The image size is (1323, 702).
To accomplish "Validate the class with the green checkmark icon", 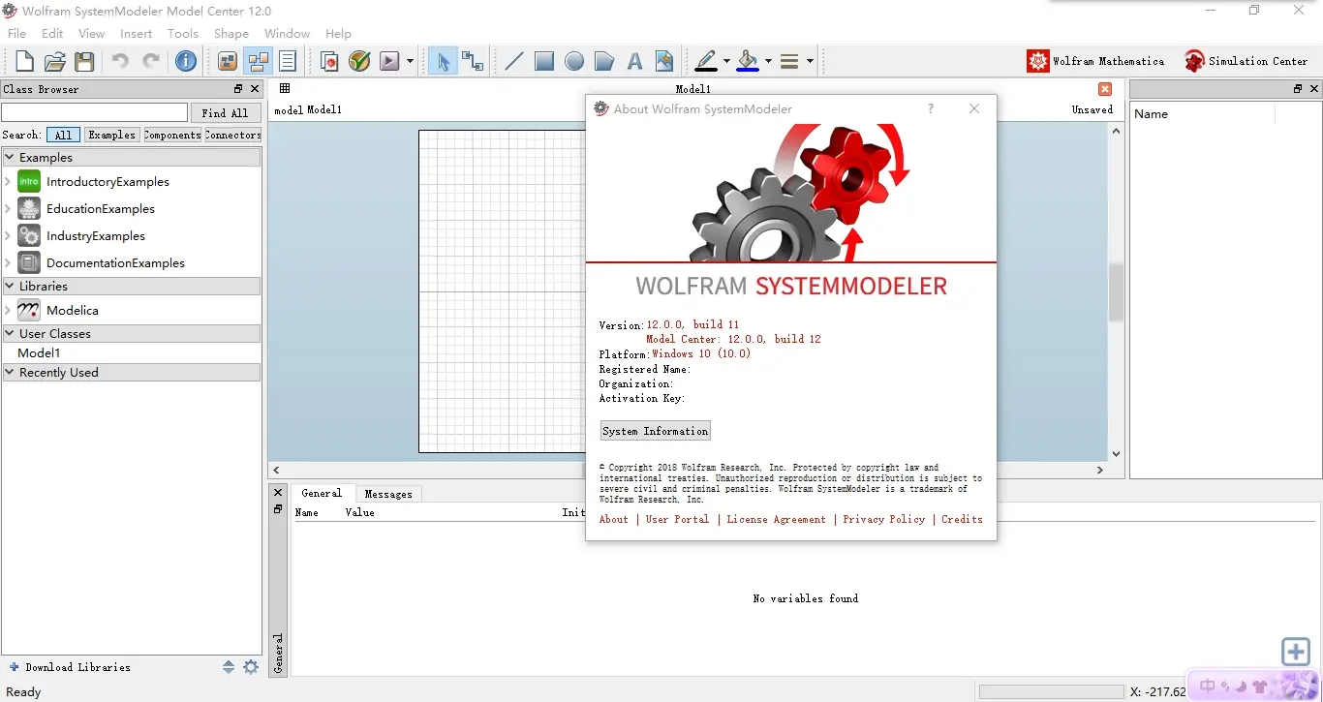I will tap(359, 62).
